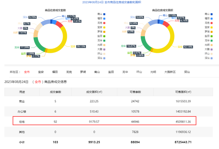The height and width of the screenshot is (149, 219).
Task: Toggle 南山 legend swatch in left chart legend
Action: pos(104,14)
